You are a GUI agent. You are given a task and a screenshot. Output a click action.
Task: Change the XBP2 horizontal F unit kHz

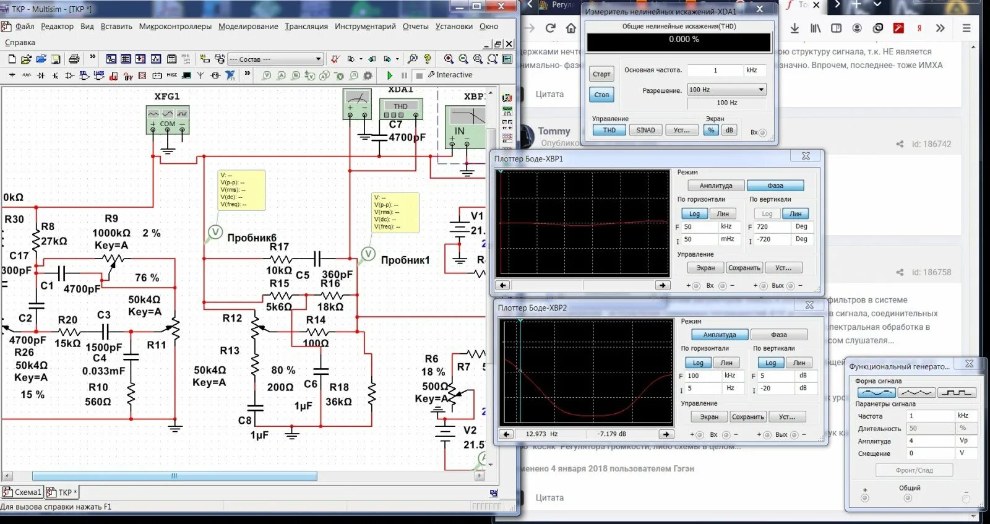tap(733, 376)
